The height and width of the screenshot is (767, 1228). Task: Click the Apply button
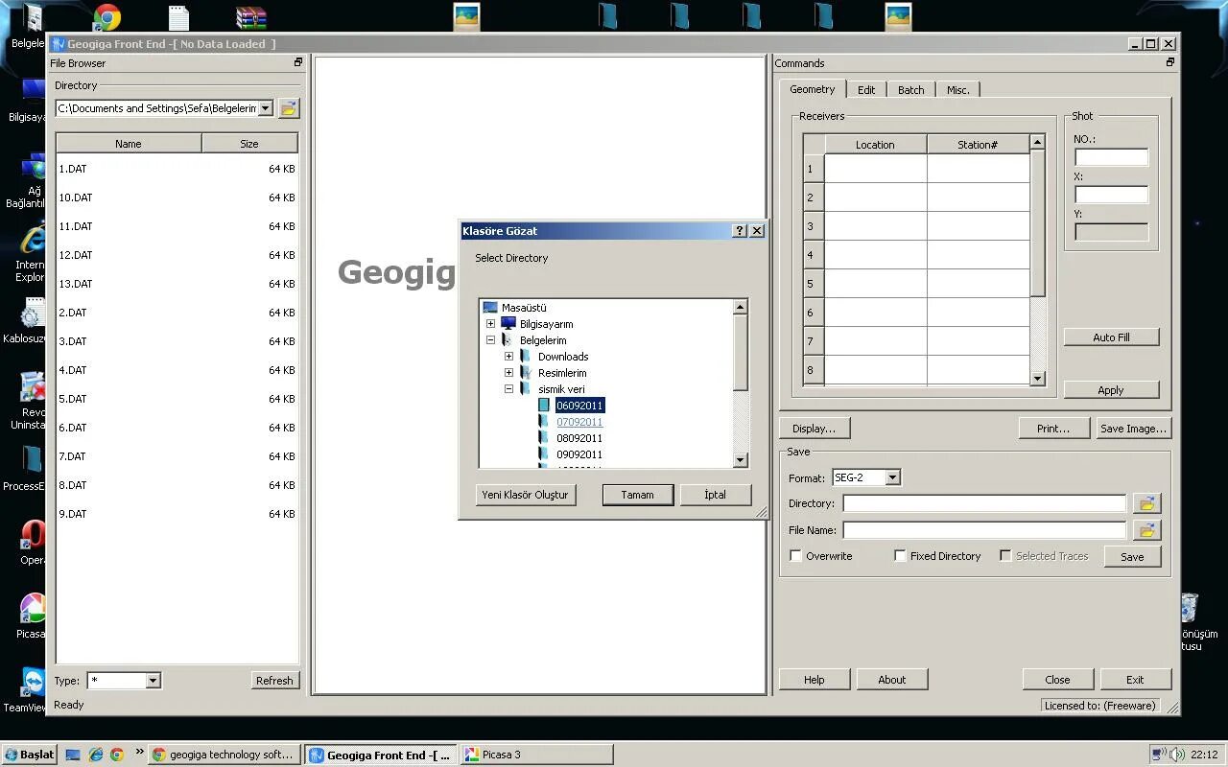pos(1111,390)
